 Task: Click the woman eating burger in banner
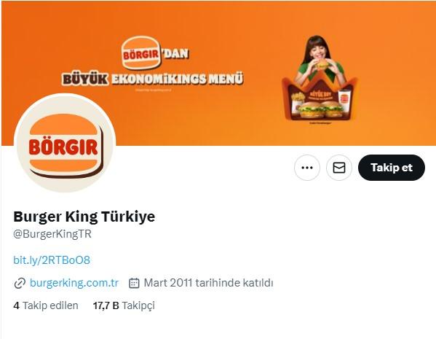click(320, 58)
